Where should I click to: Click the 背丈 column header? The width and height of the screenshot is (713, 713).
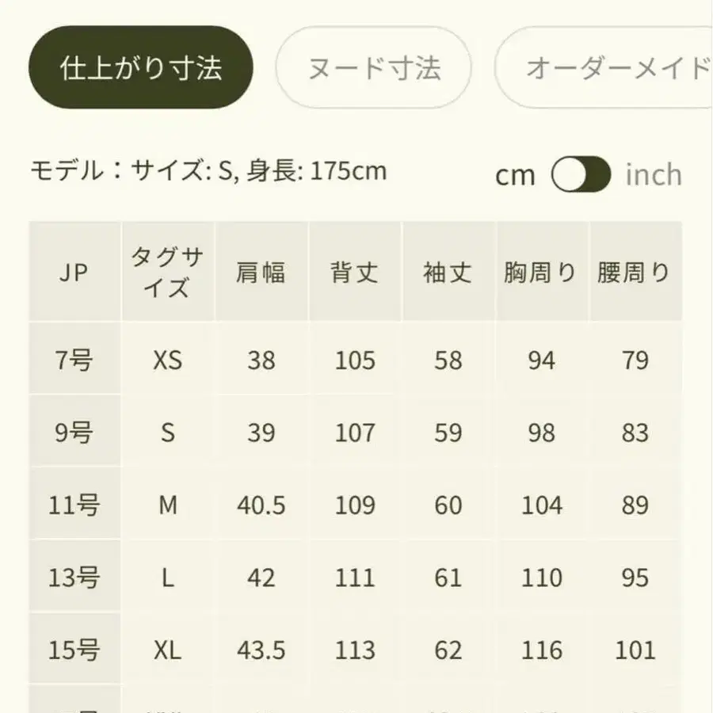click(x=355, y=271)
